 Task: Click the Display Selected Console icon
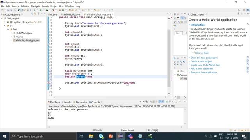point(170,101)
